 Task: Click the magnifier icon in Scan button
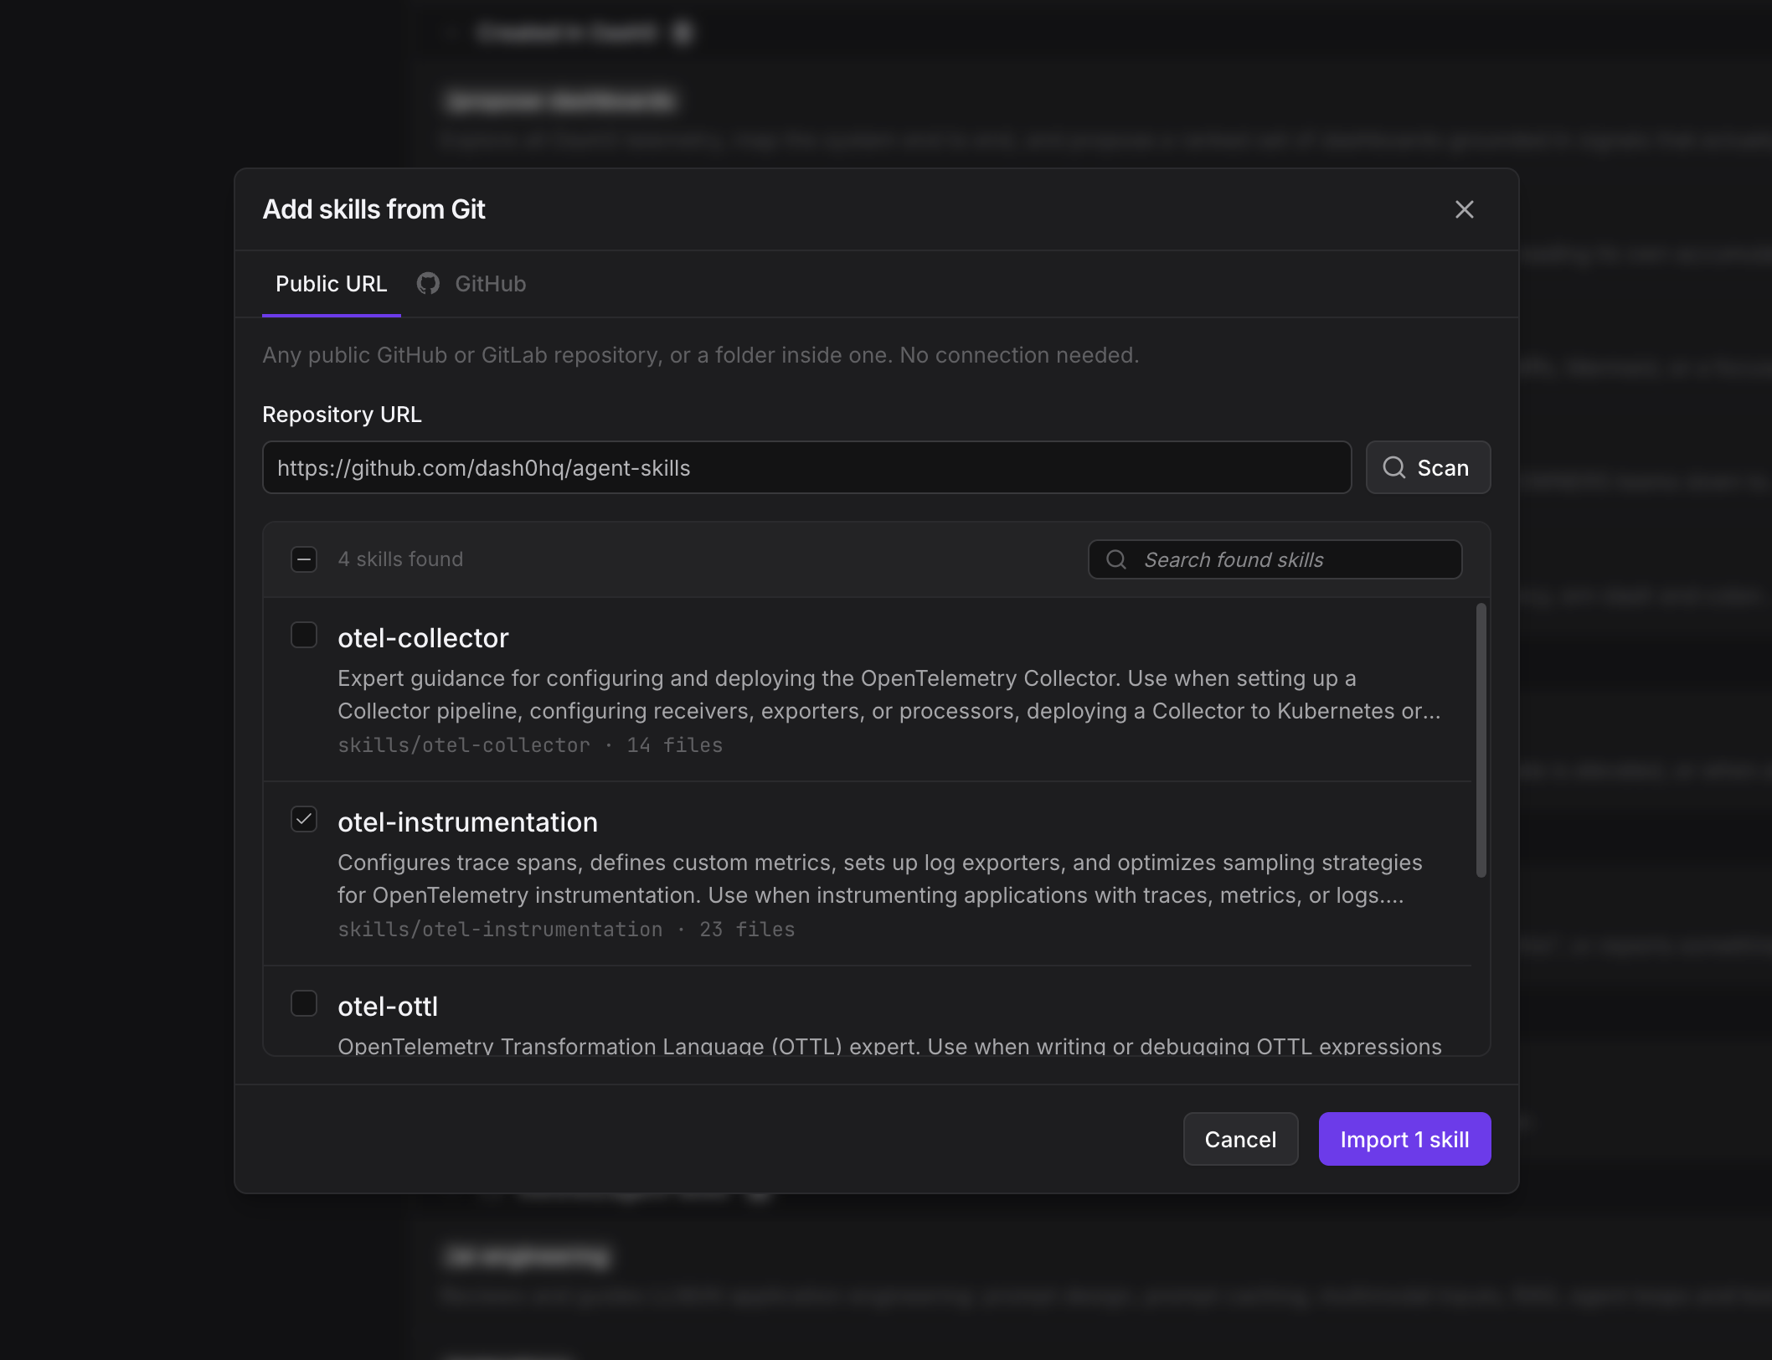pyautogui.click(x=1394, y=467)
